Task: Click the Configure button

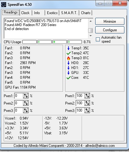Action: (x=110, y=30)
